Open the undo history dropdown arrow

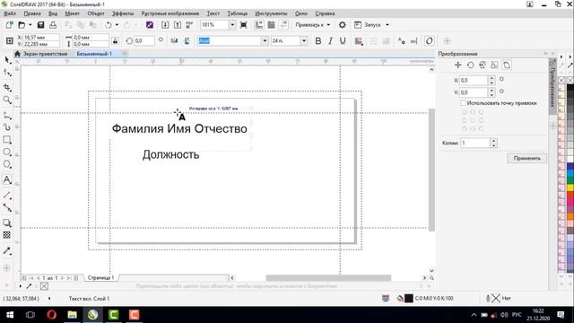[117, 25]
